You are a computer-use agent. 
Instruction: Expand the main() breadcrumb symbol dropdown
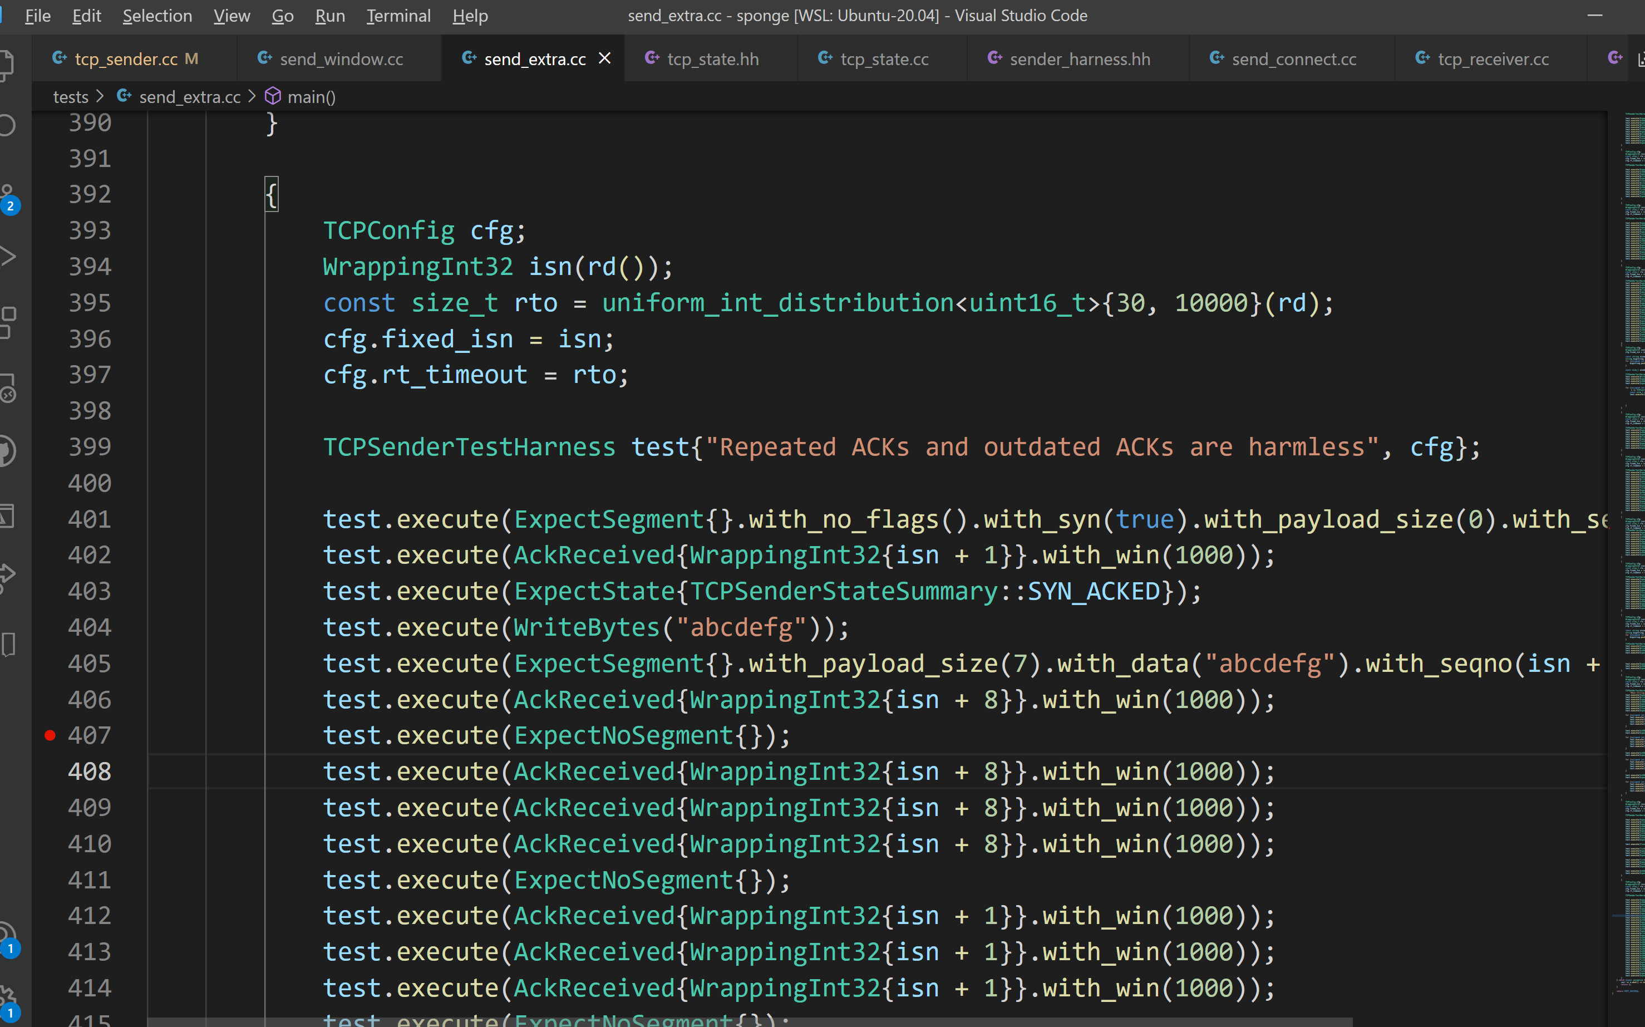click(x=311, y=97)
